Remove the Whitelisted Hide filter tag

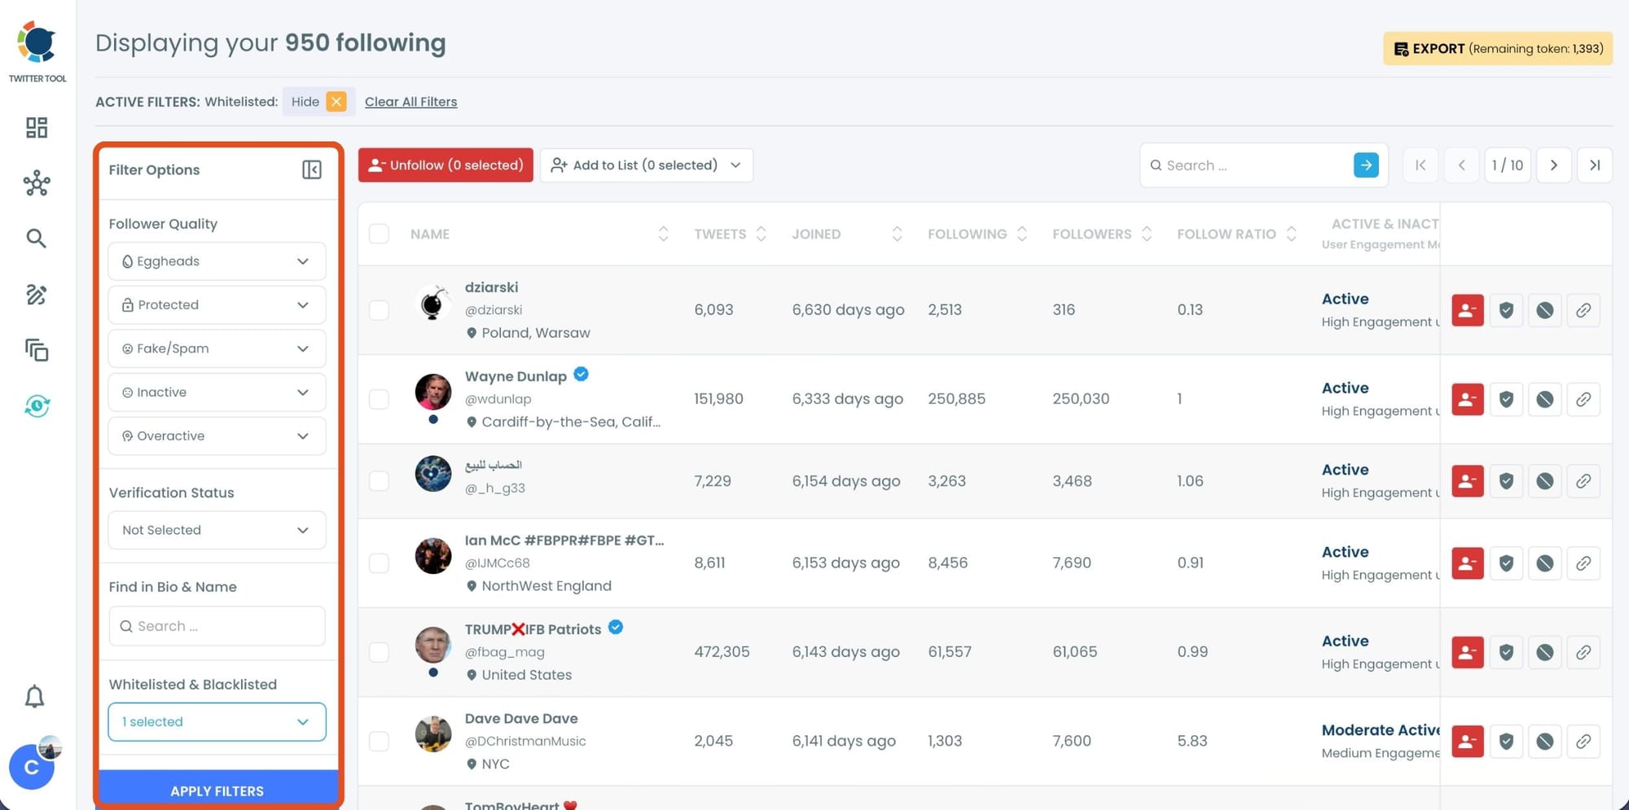(x=336, y=102)
